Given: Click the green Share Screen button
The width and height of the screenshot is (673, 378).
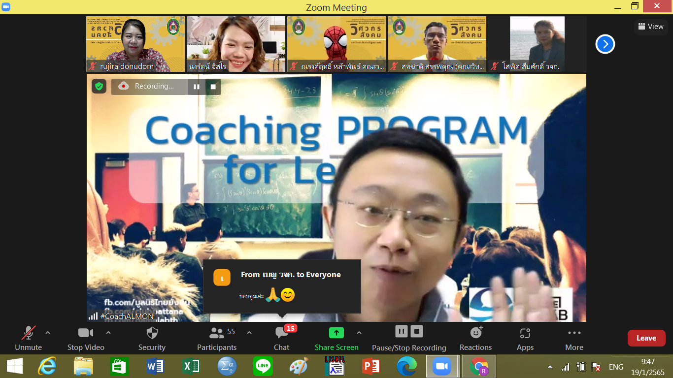Looking at the screenshot, I should point(336,338).
